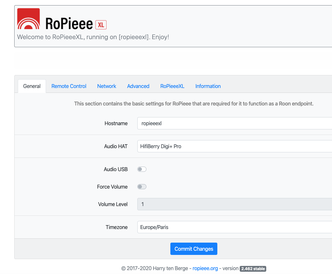The image size is (332, 274).
Task: Click the Audio HAT label
Action: click(x=116, y=146)
